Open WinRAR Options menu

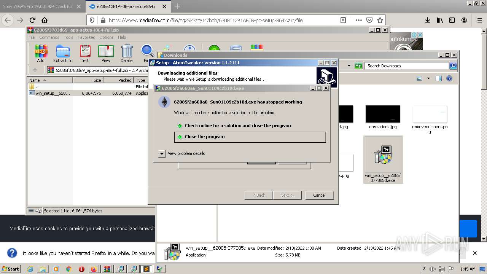point(107,37)
